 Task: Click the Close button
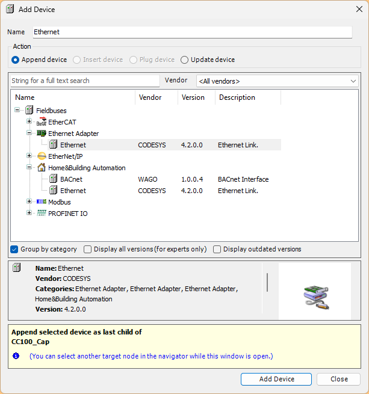[338, 379]
